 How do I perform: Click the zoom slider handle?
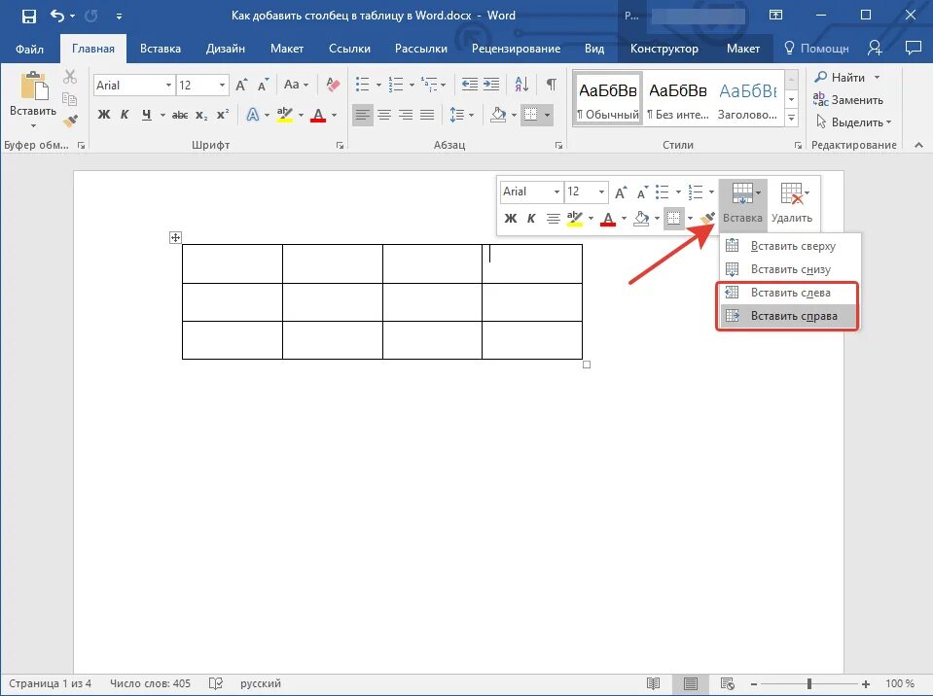point(809,683)
